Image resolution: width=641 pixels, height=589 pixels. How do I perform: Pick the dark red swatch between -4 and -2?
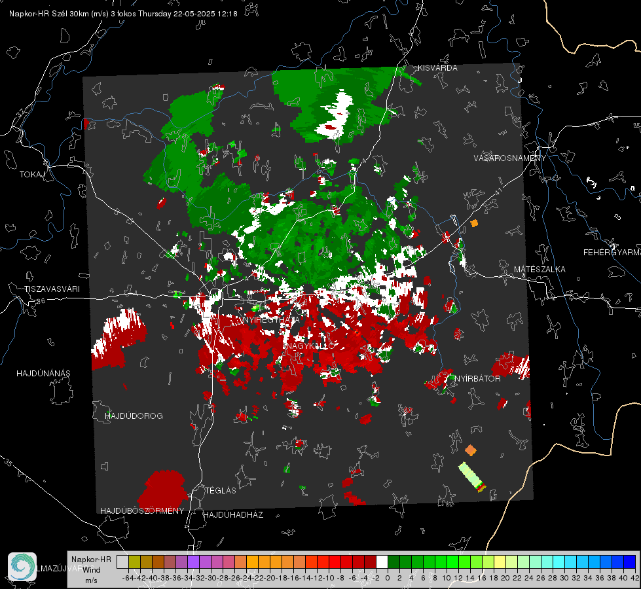[370, 562]
